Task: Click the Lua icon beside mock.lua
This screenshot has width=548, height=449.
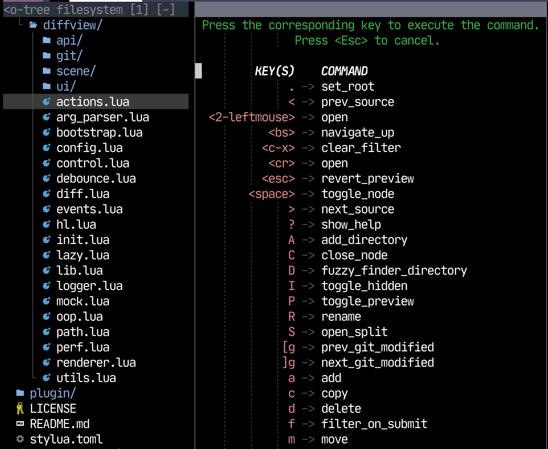Action: point(47,301)
